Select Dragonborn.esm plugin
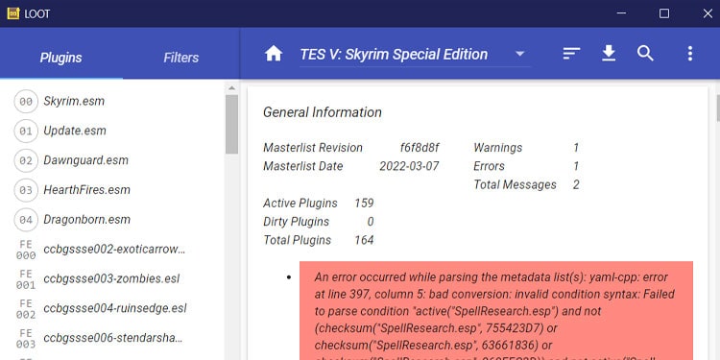The image size is (720, 360). pos(86,220)
